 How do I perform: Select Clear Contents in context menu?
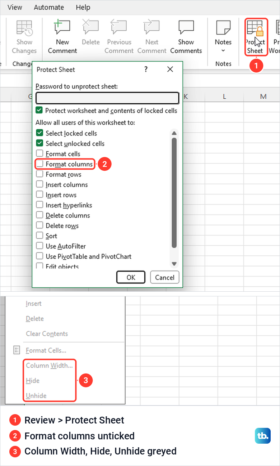(x=47, y=334)
